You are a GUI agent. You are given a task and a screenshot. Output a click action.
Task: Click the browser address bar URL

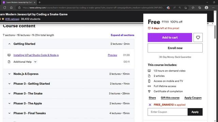tap(93, 7)
